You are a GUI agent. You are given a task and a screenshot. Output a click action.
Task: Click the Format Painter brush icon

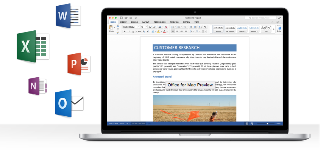point(118,33)
